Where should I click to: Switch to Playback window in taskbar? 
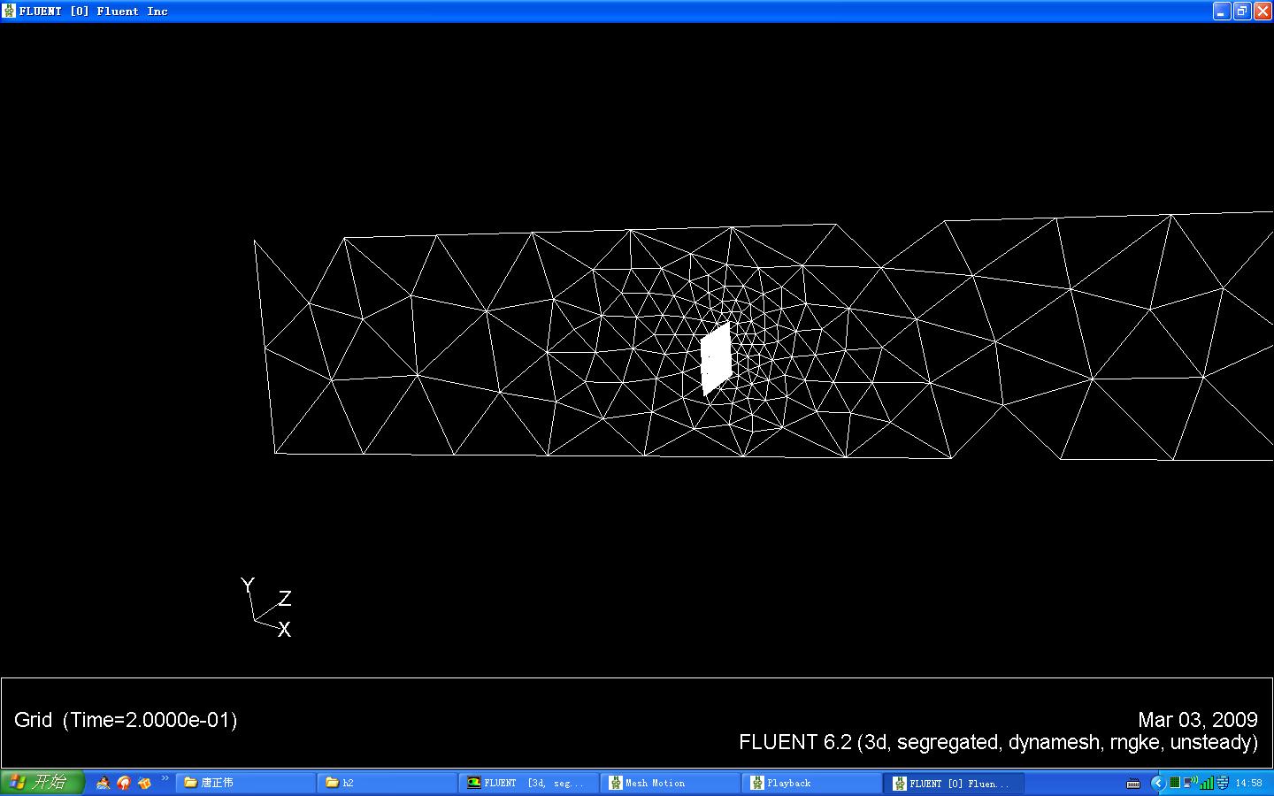tap(811, 783)
